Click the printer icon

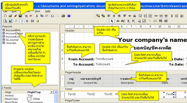63,16
